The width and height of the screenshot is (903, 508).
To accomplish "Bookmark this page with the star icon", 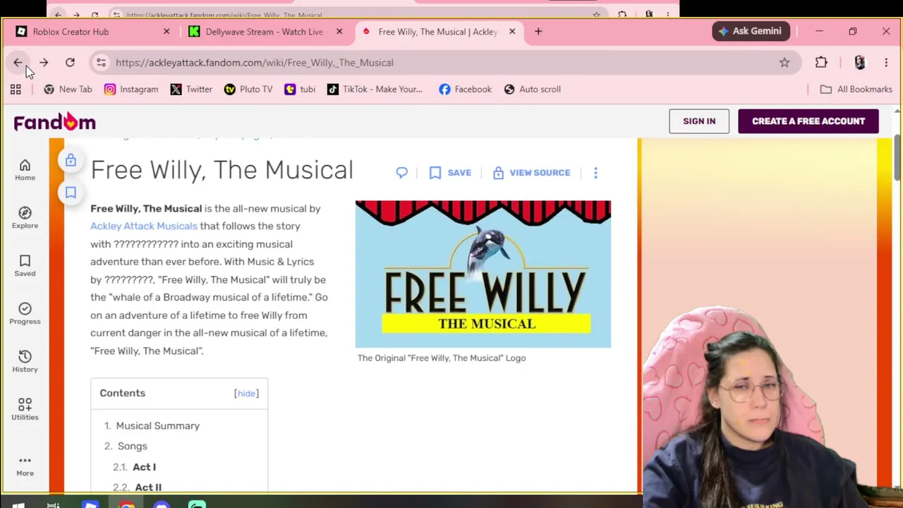I will [784, 62].
